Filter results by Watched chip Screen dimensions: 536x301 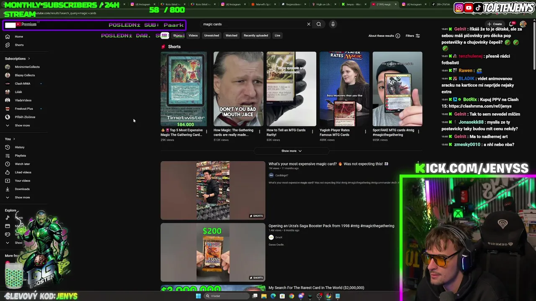(x=232, y=36)
